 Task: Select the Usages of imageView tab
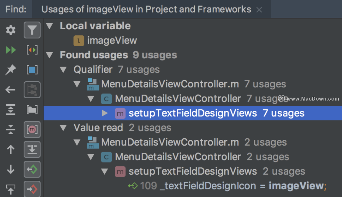click(x=146, y=9)
